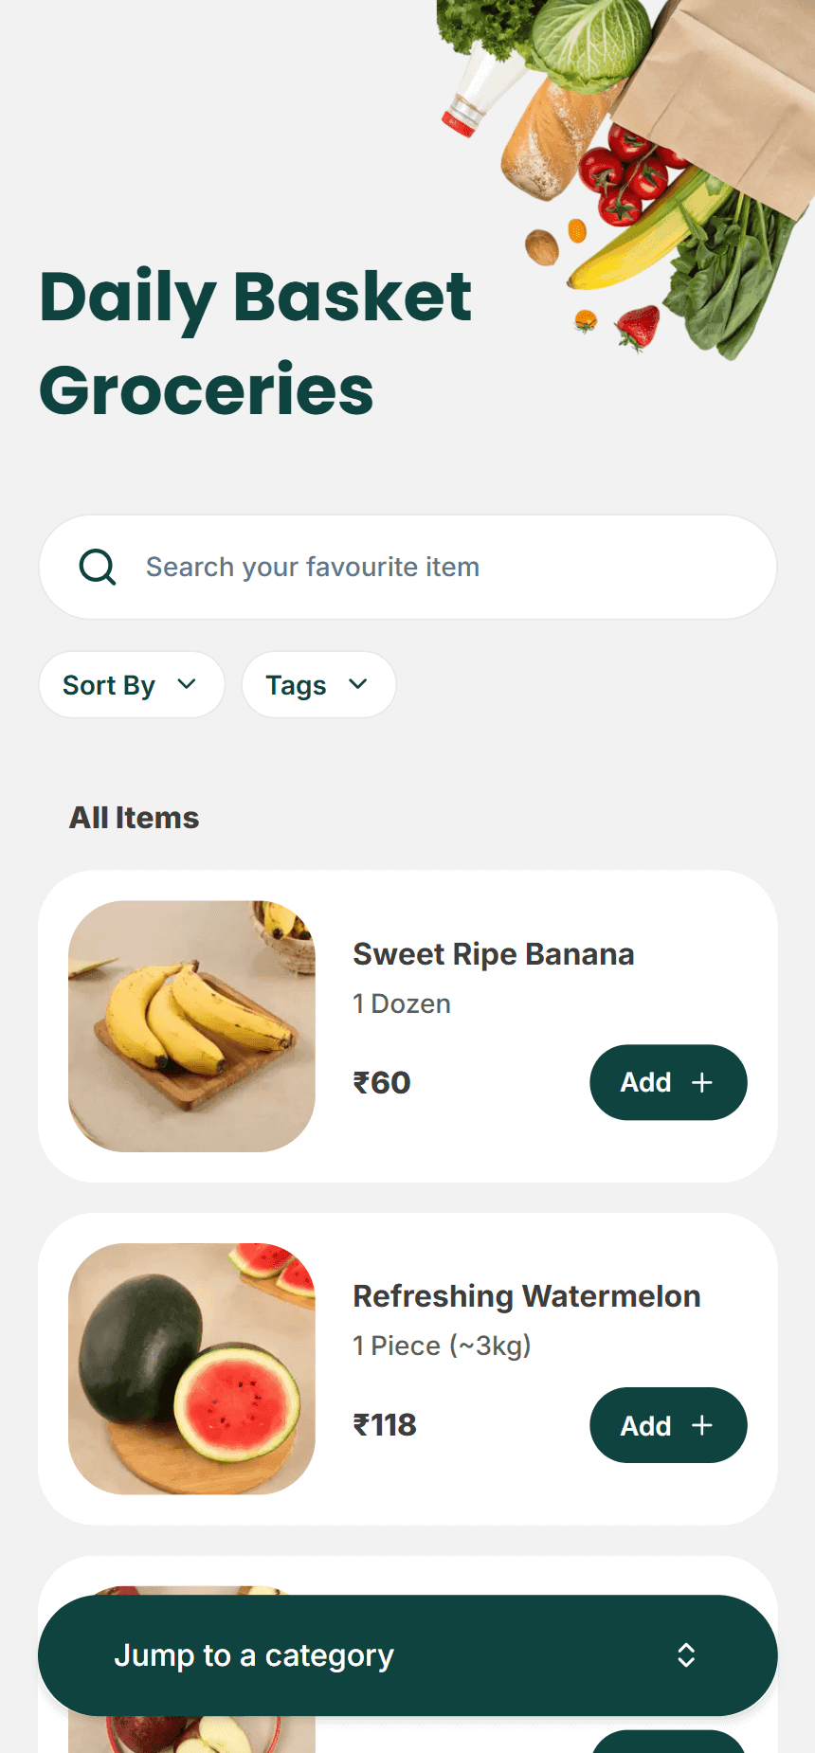Click the Sort By chevron arrow

(187, 684)
